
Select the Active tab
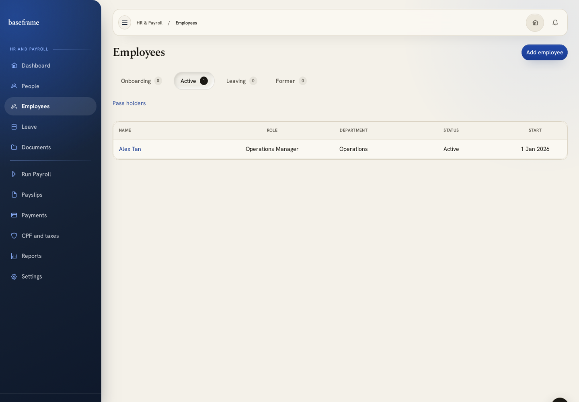point(194,81)
